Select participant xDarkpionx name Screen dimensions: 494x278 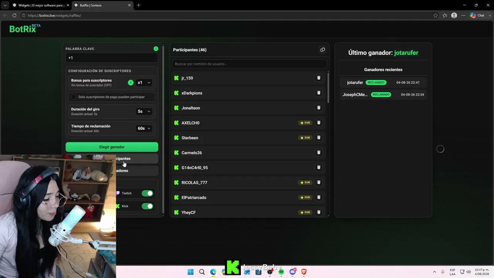(192, 93)
